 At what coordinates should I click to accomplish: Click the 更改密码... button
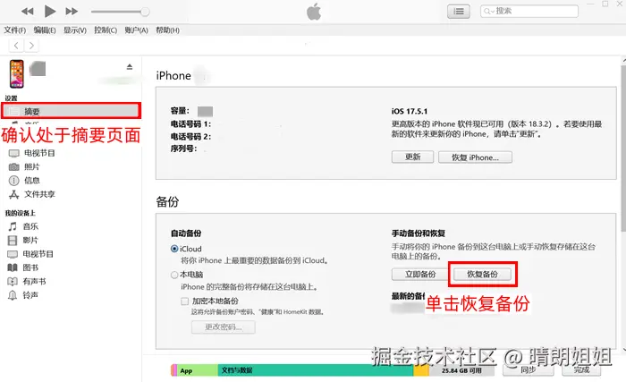pos(224,327)
